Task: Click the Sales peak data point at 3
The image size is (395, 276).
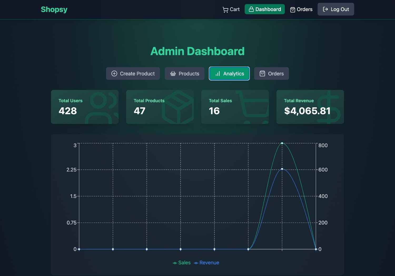Action: pos(282,143)
